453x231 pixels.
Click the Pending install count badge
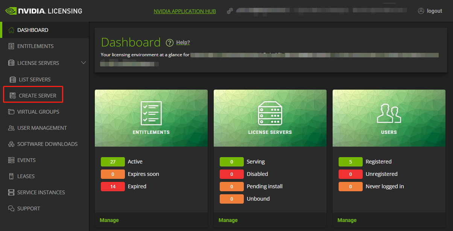(x=232, y=186)
